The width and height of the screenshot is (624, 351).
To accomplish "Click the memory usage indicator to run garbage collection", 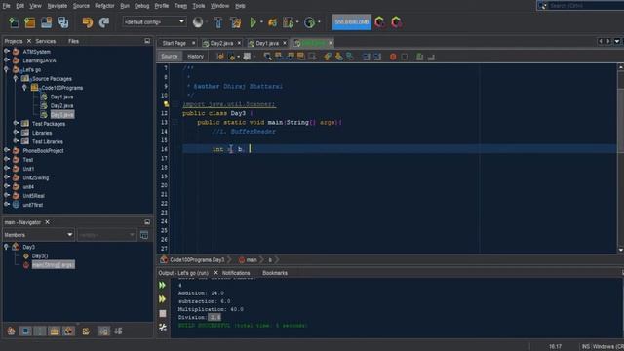I will pos(352,22).
